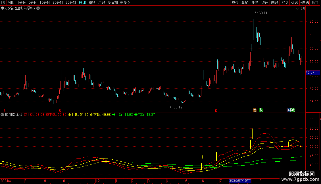Click the 33.12 low price label
The image size is (321, 184).
tap(178, 107)
